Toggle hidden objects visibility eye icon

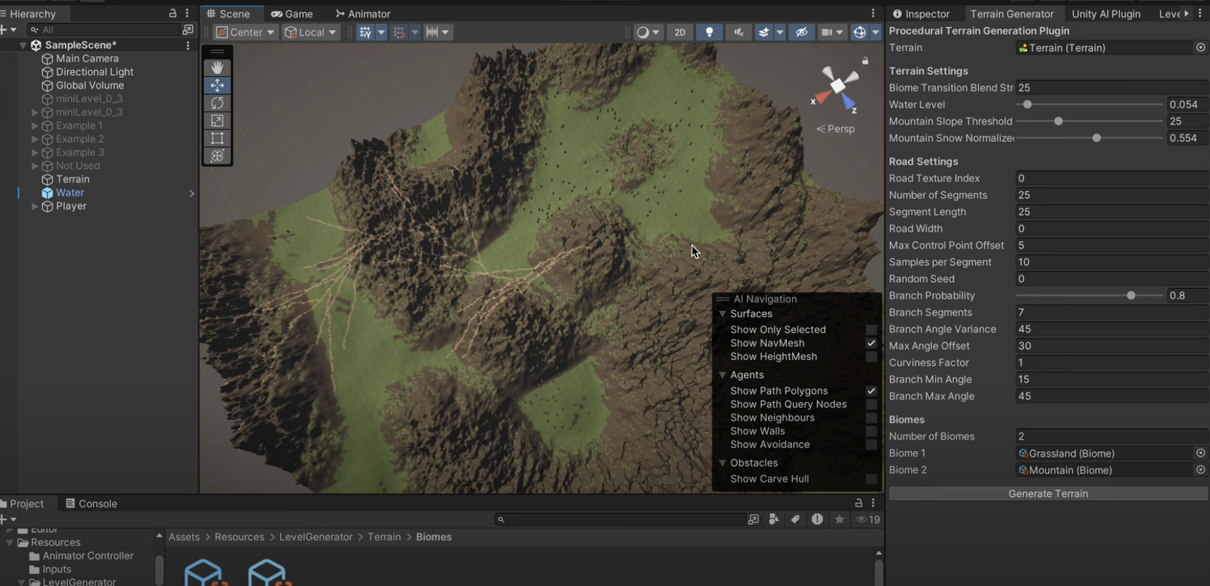(802, 32)
